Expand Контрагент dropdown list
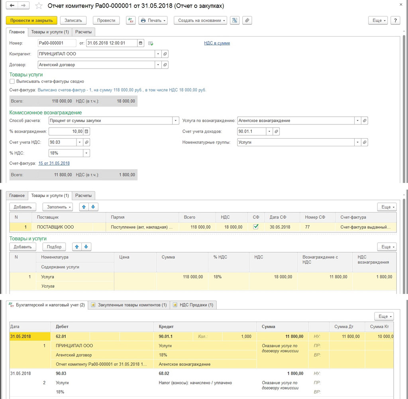Image resolution: width=408 pixels, height=399 pixels. (158, 54)
